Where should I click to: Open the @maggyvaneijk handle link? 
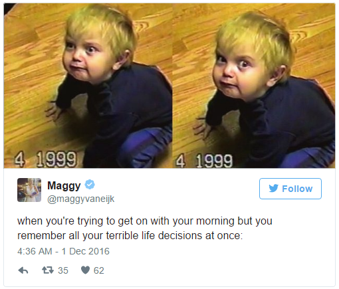tap(80, 199)
